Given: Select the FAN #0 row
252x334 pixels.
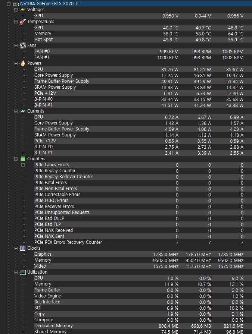Looking at the screenshot, I should click(143, 51).
